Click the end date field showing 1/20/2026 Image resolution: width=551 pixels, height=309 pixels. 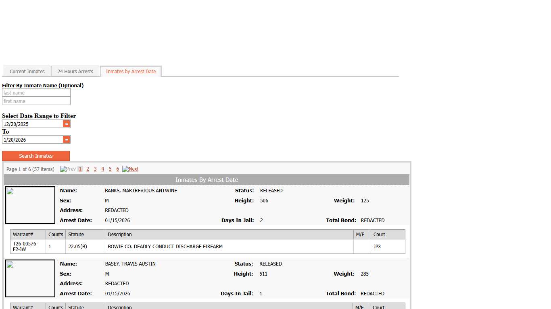(32, 140)
